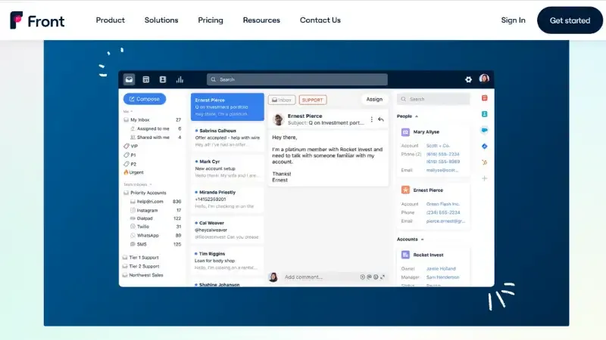The height and width of the screenshot is (340, 606).
Task: Collapse the Accounts section
Action: pyautogui.click(x=423, y=240)
